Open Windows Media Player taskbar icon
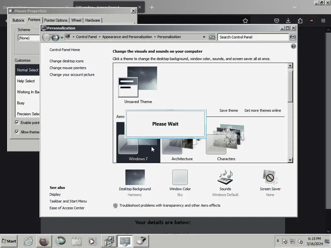The width and height of the screenshot is (331, 248). pos(92,241)
